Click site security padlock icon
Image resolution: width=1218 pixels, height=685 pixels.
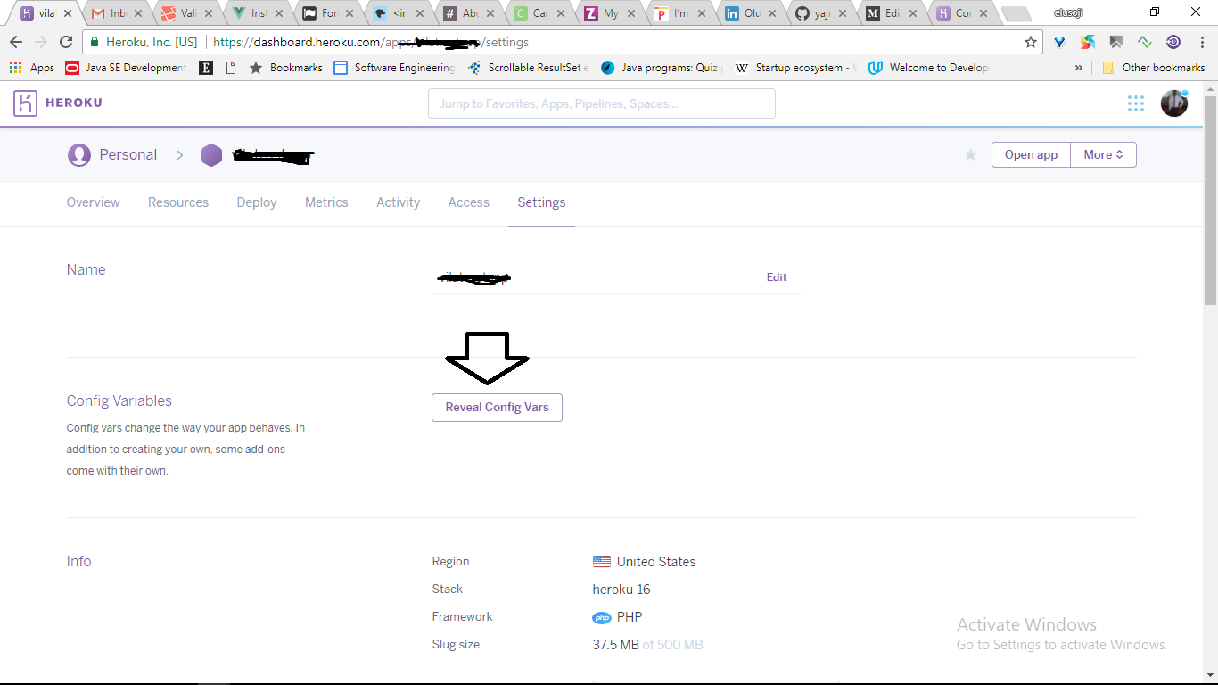coord(95,42)
